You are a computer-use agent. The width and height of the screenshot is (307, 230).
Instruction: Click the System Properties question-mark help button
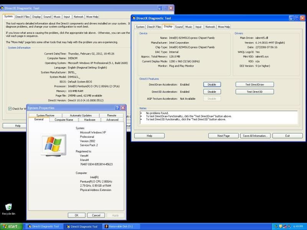(117, 108)
